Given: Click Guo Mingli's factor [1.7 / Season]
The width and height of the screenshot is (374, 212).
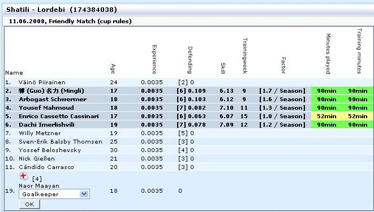Looking at the screenshot, I should click(282, 91).
